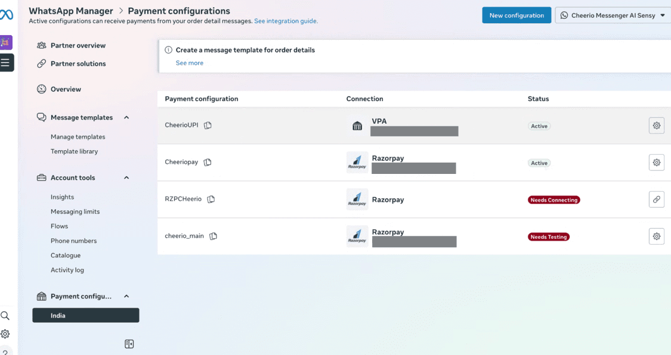
Task: Open settings gear for Cheeriopay
Action: pyautogui.click(x=656, y=163)
